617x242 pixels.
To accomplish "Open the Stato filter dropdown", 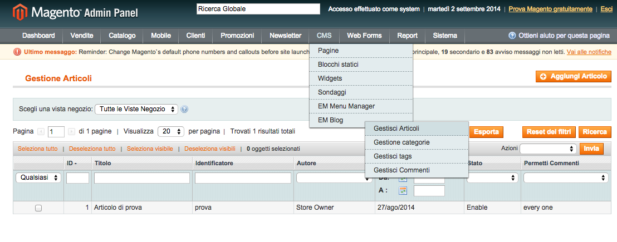I will pyautogui.click(x=492, y=178).
